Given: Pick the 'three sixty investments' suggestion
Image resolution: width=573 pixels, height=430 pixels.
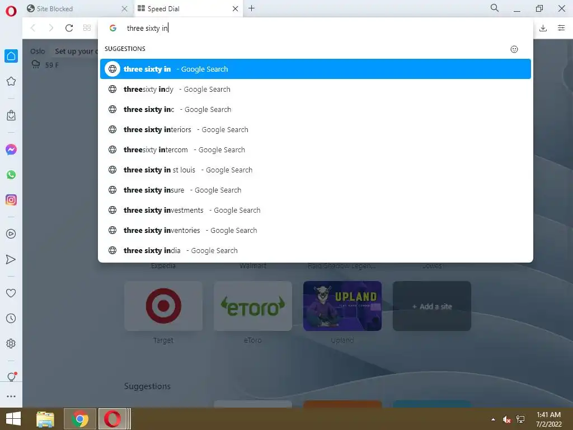Looking at the screenshot, I should pos(316,210).
